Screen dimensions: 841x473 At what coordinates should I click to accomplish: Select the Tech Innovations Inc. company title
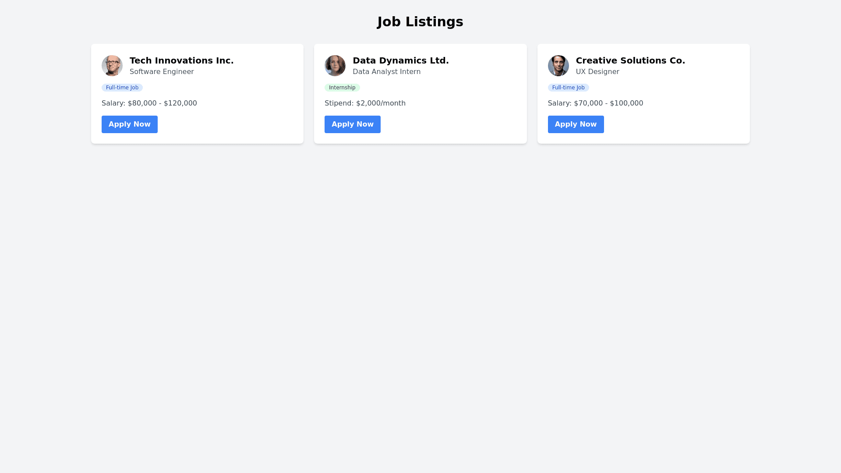[x=182, y=60]
